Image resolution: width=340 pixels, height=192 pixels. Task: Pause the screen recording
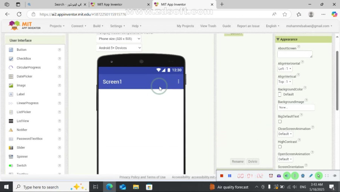[x=230, y=176]
